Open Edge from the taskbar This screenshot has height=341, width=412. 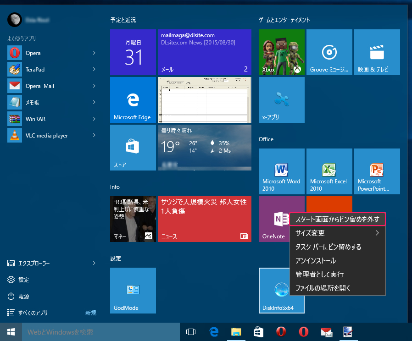[214, 332]
